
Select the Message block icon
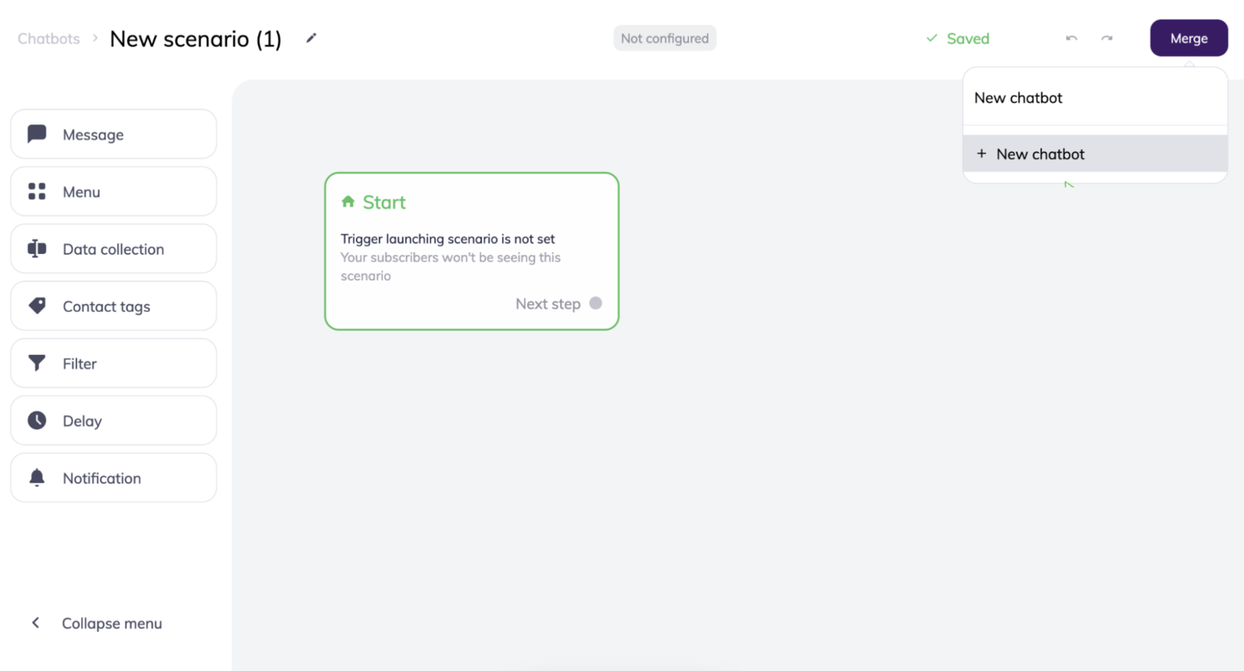36,134
